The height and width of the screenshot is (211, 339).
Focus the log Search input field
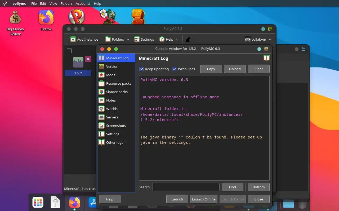186,187
